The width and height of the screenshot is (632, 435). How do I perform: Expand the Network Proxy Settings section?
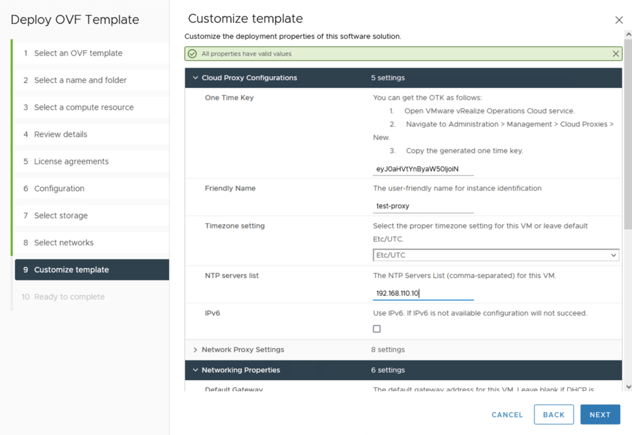coord(196,350)
